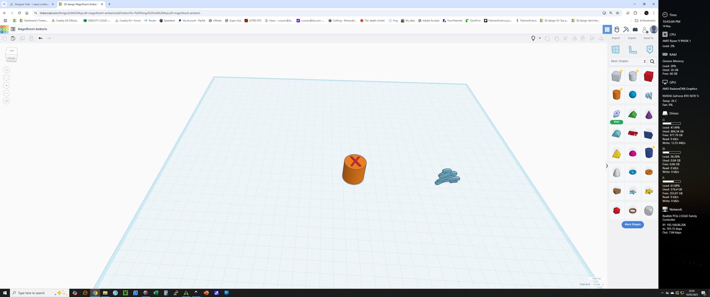
Task: Pick the green Roof shape
Action: [x=633, y=115]
